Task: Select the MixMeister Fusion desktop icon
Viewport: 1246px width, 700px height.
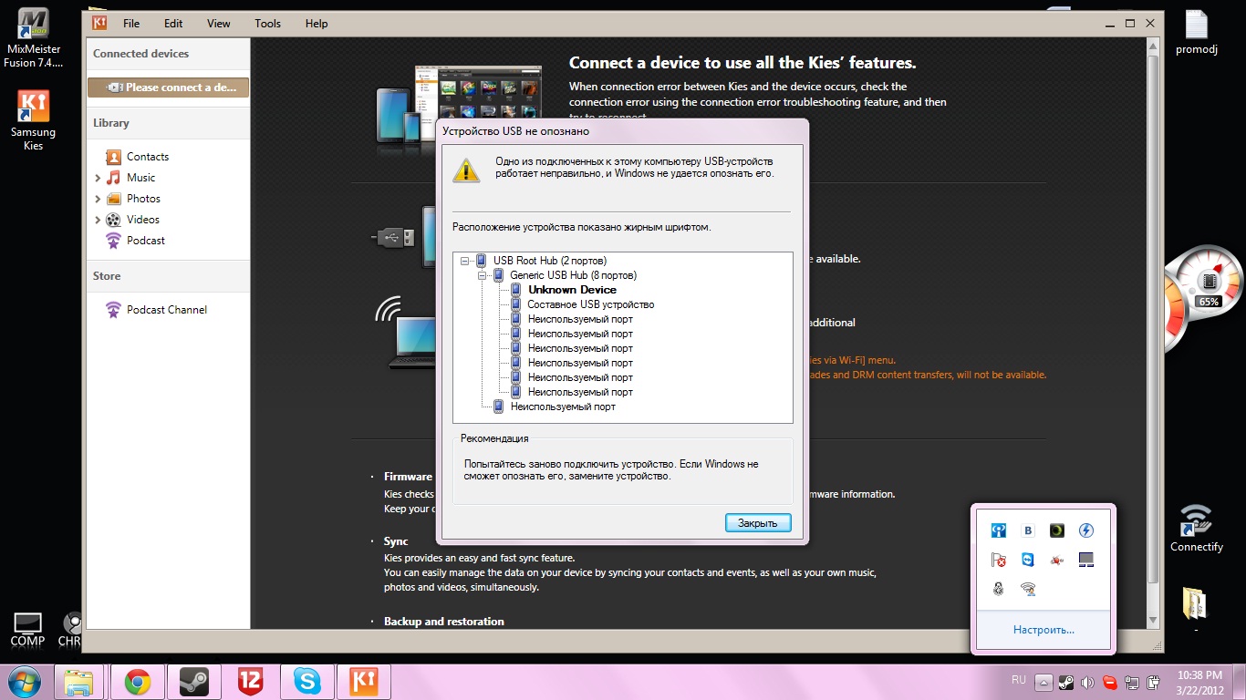Action: (35, 39)
